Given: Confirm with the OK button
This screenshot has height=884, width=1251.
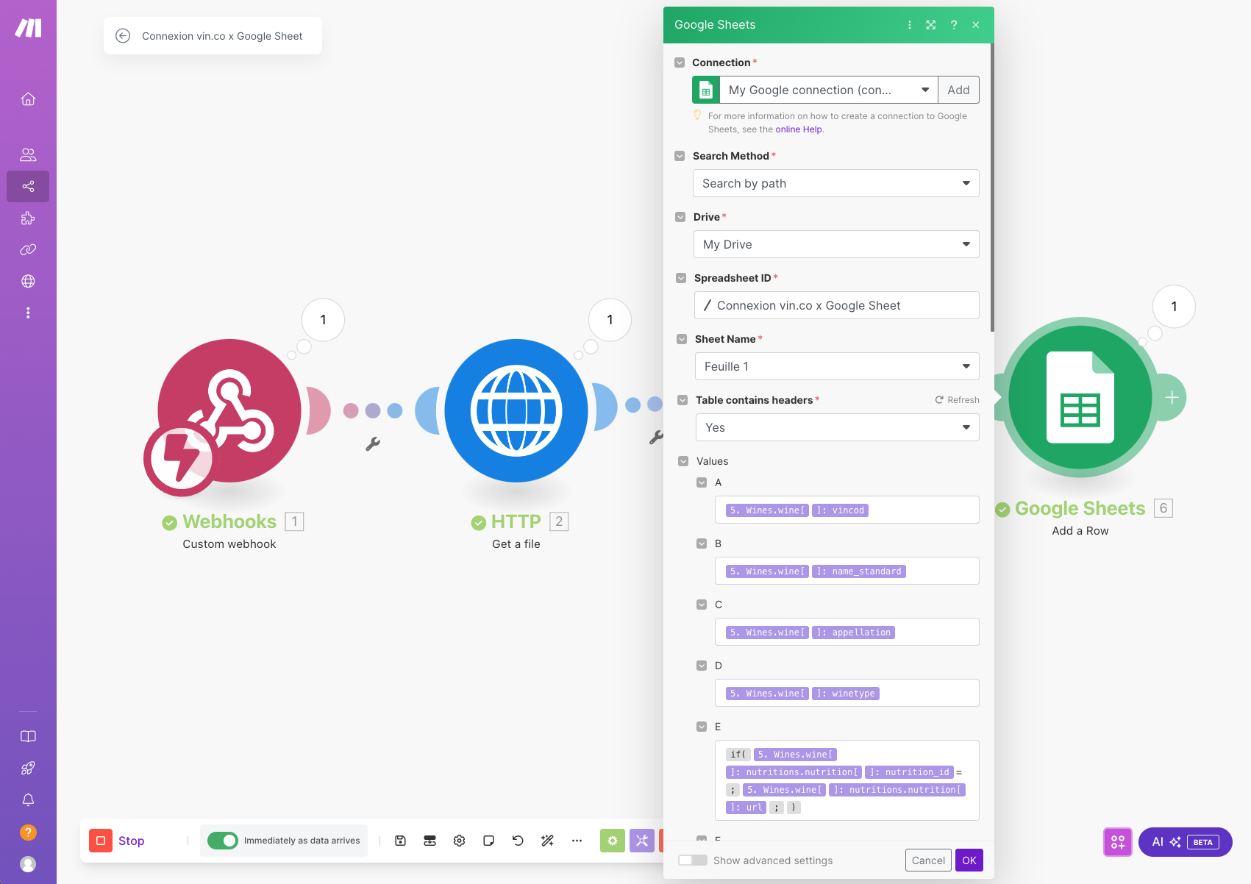Looking at the screenshot, I should 969,860.
